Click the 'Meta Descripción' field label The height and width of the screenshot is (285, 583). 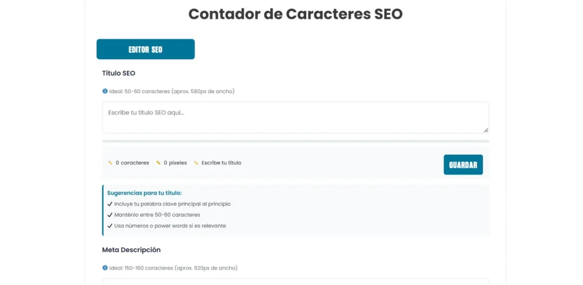(131, 249)
